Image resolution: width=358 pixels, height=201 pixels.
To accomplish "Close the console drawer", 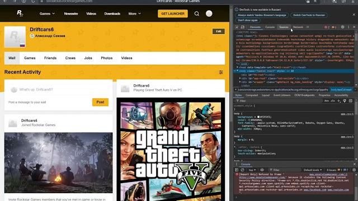I will click(x=354, y=164).
